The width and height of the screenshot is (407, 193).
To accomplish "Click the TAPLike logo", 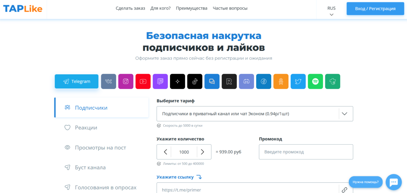I will click(x=22, y=9).
